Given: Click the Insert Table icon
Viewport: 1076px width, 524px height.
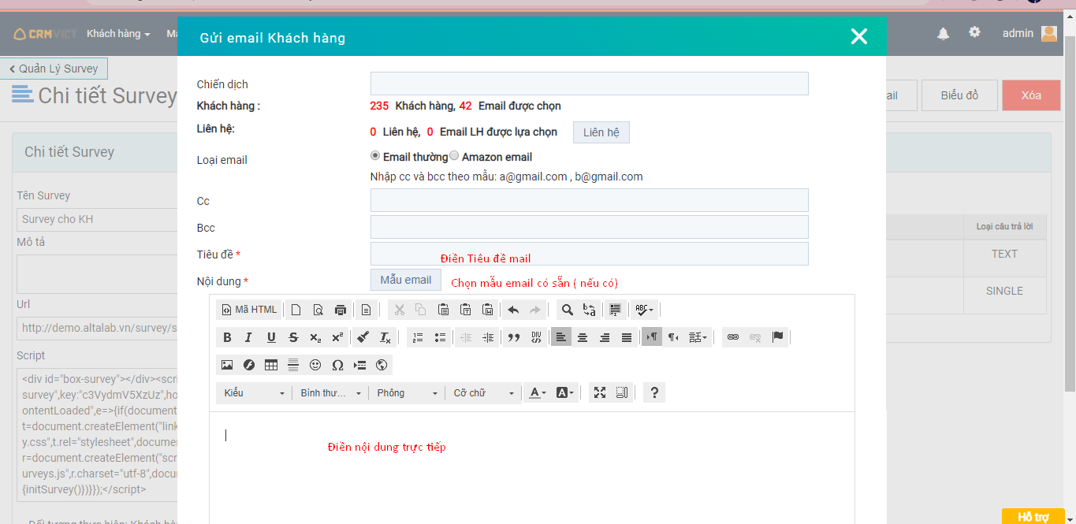Looking at the screenshot, I should pos(271,365).
